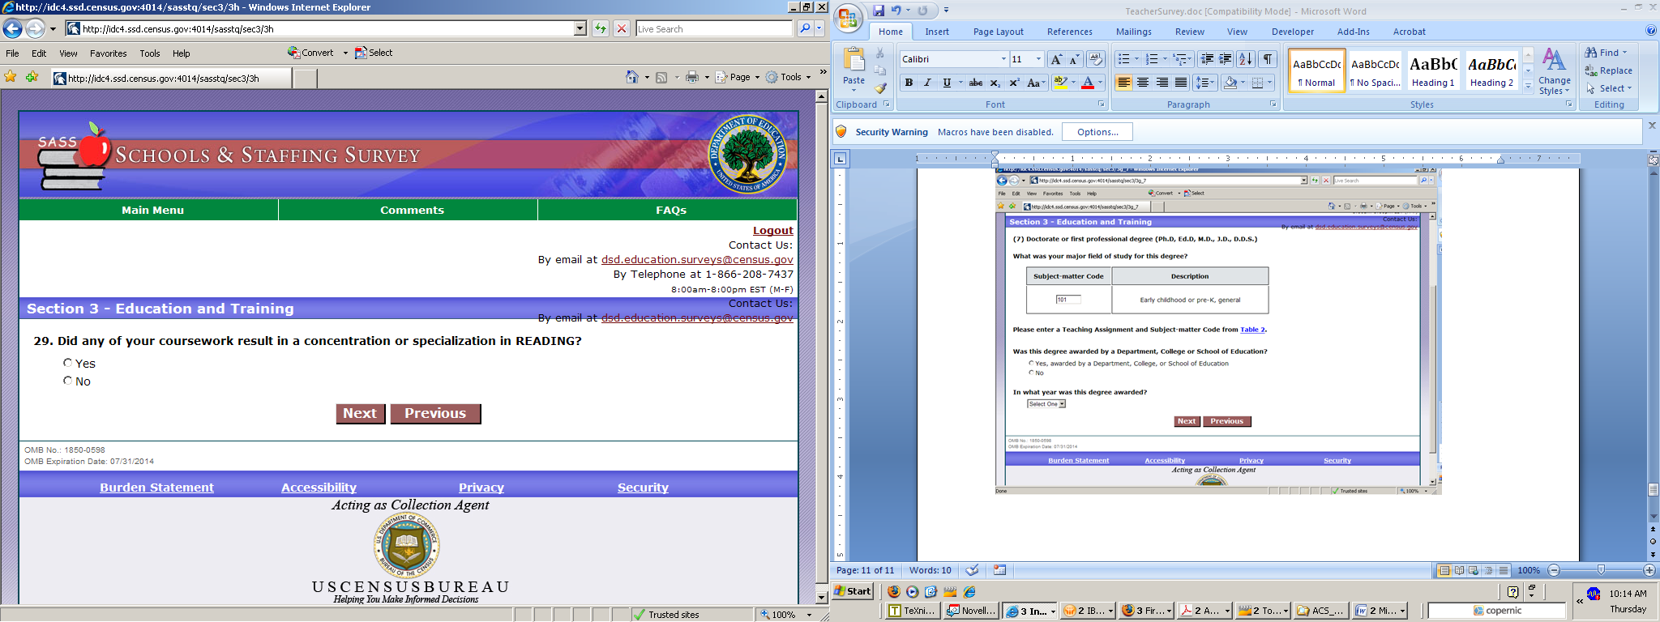This screenshot has height=622, width=1660.
Task: Go to the Internet Explorer Home icon
Action: tap(632, 77)
